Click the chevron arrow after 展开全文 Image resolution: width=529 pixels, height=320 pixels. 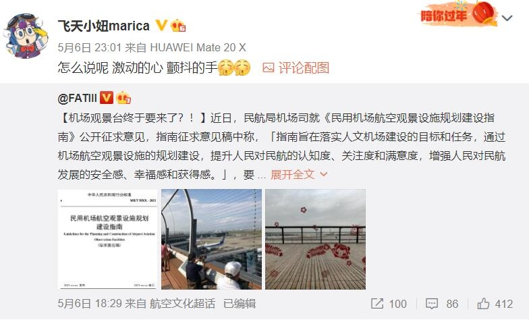(323, 174)
